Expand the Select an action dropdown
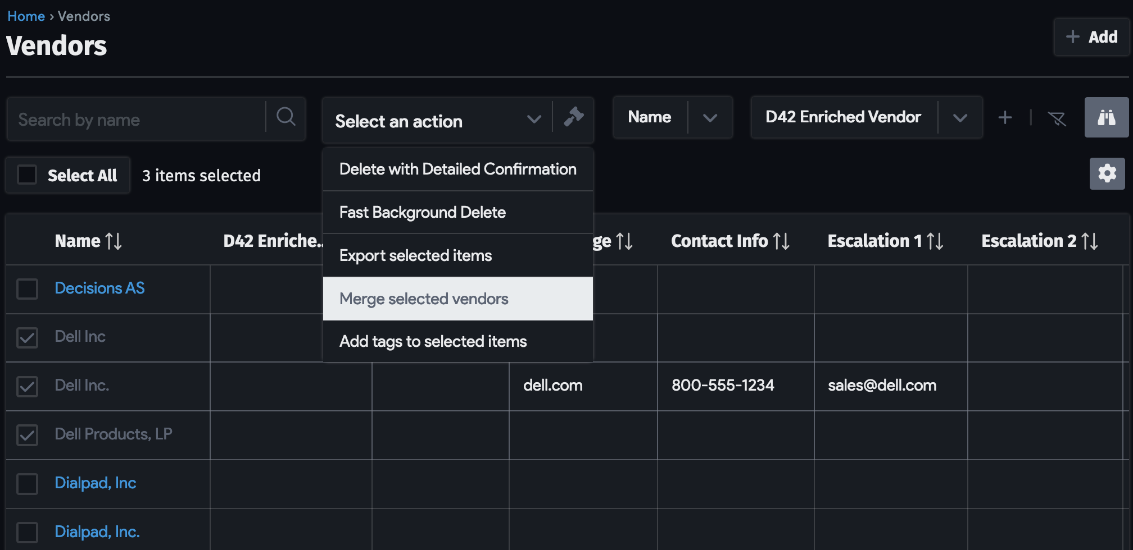 (x=534, y=120)
